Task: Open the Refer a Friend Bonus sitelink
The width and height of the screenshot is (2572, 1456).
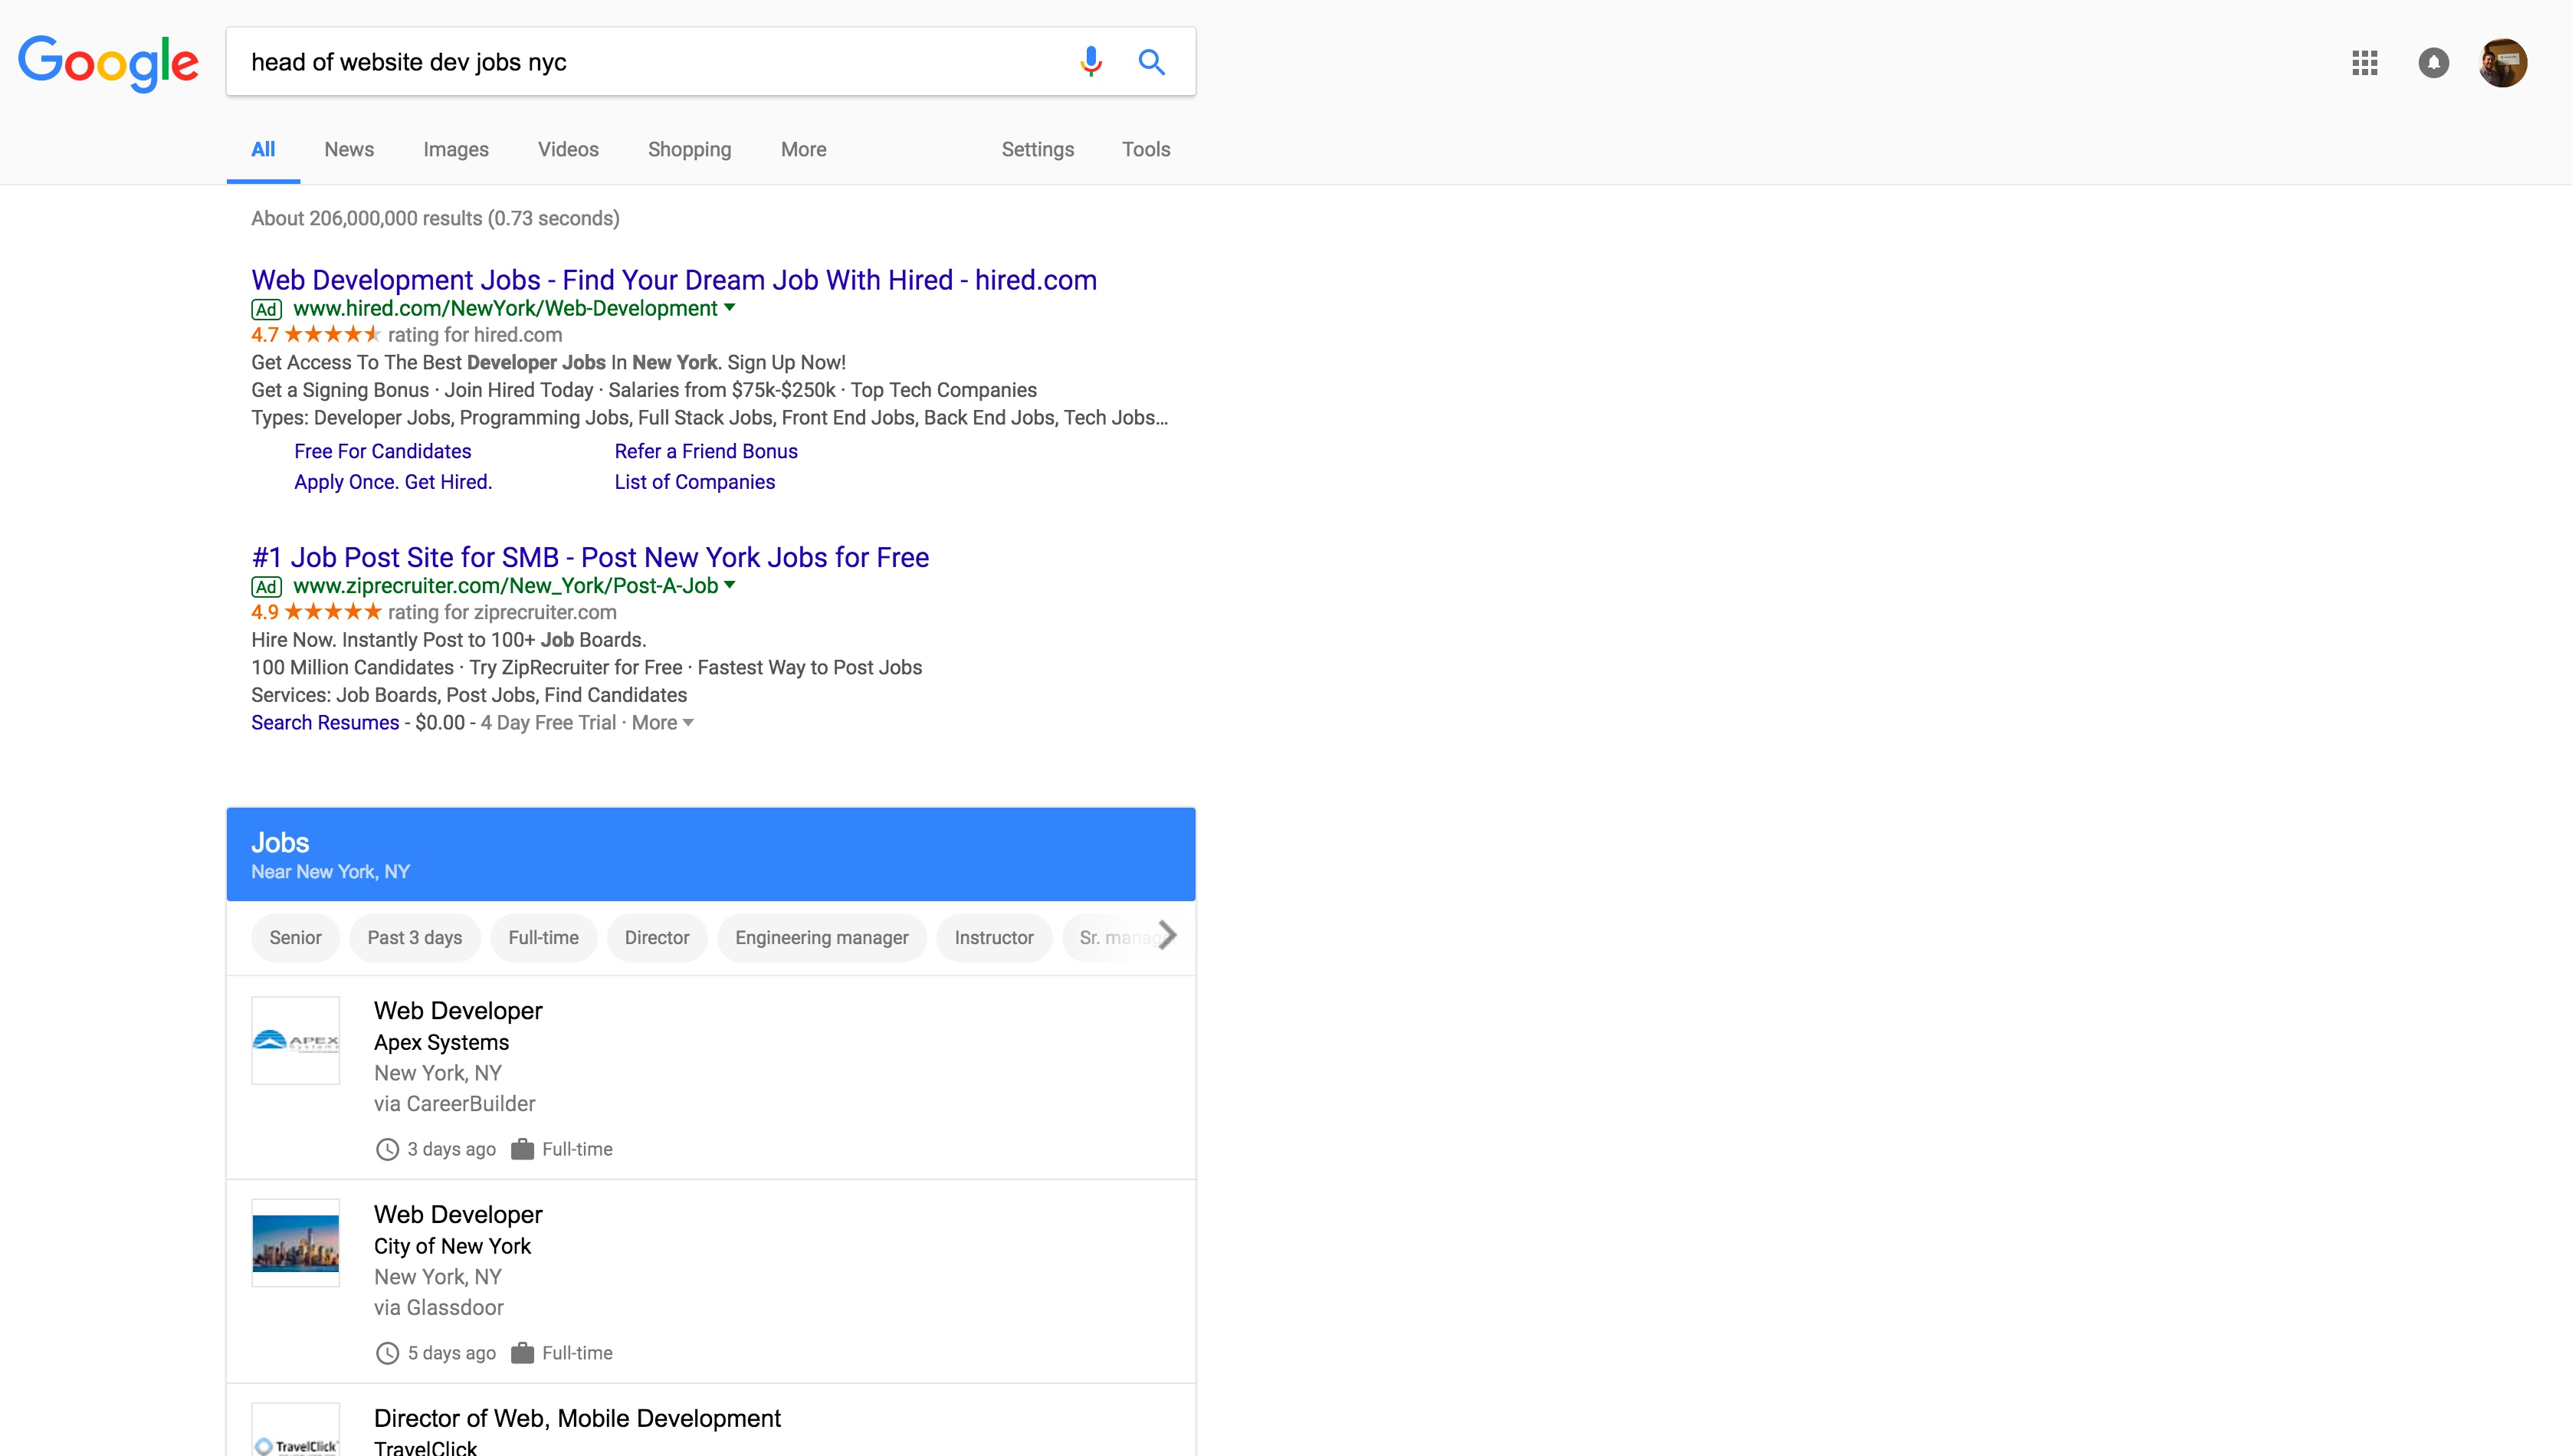Action: 706,451
